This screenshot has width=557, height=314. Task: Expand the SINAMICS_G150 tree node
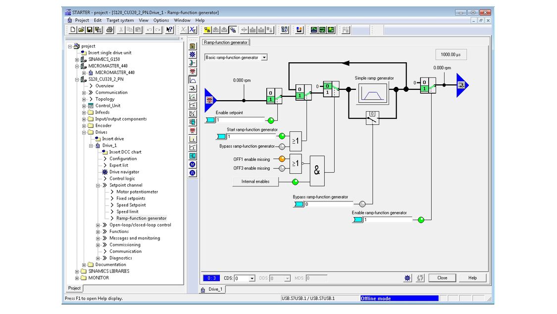(x=77, y=60)
